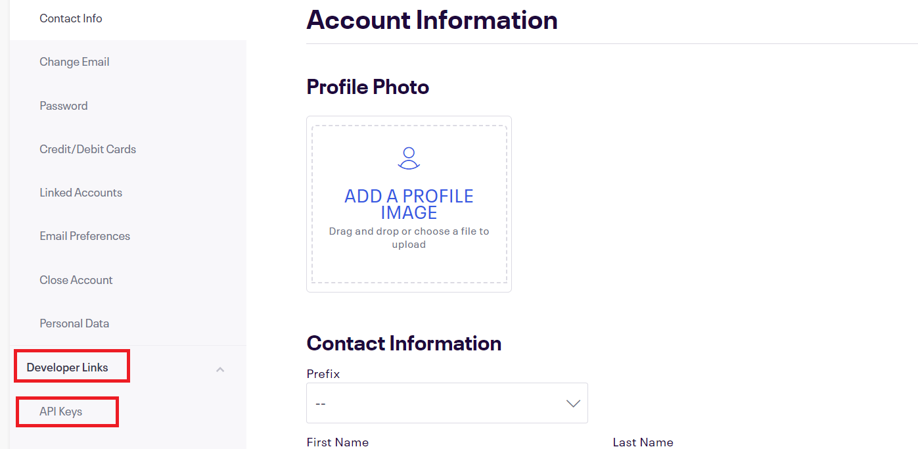Select the Prefix combo box field

[447, 403]
